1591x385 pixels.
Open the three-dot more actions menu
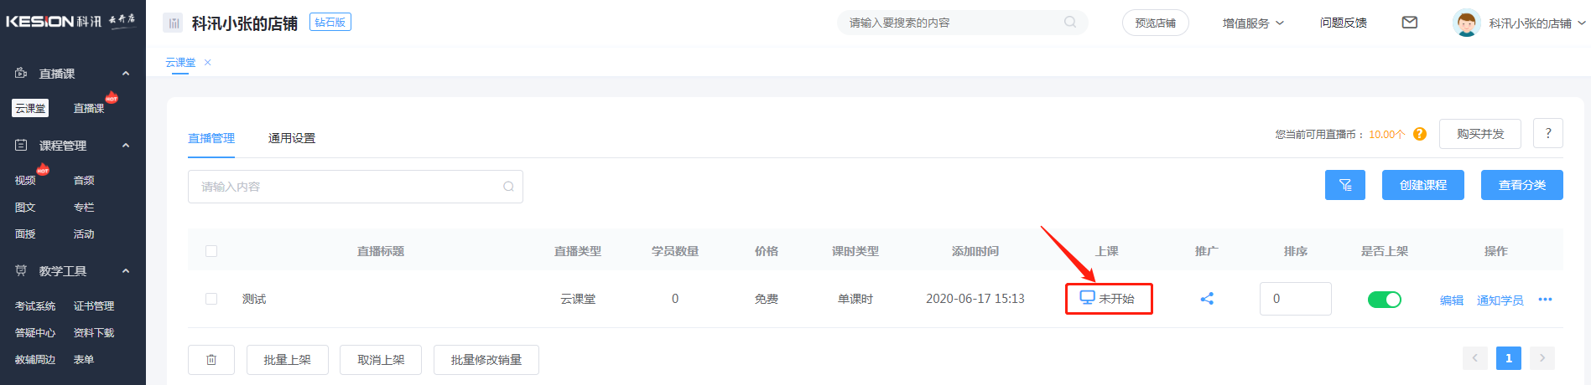point(1545,300)
